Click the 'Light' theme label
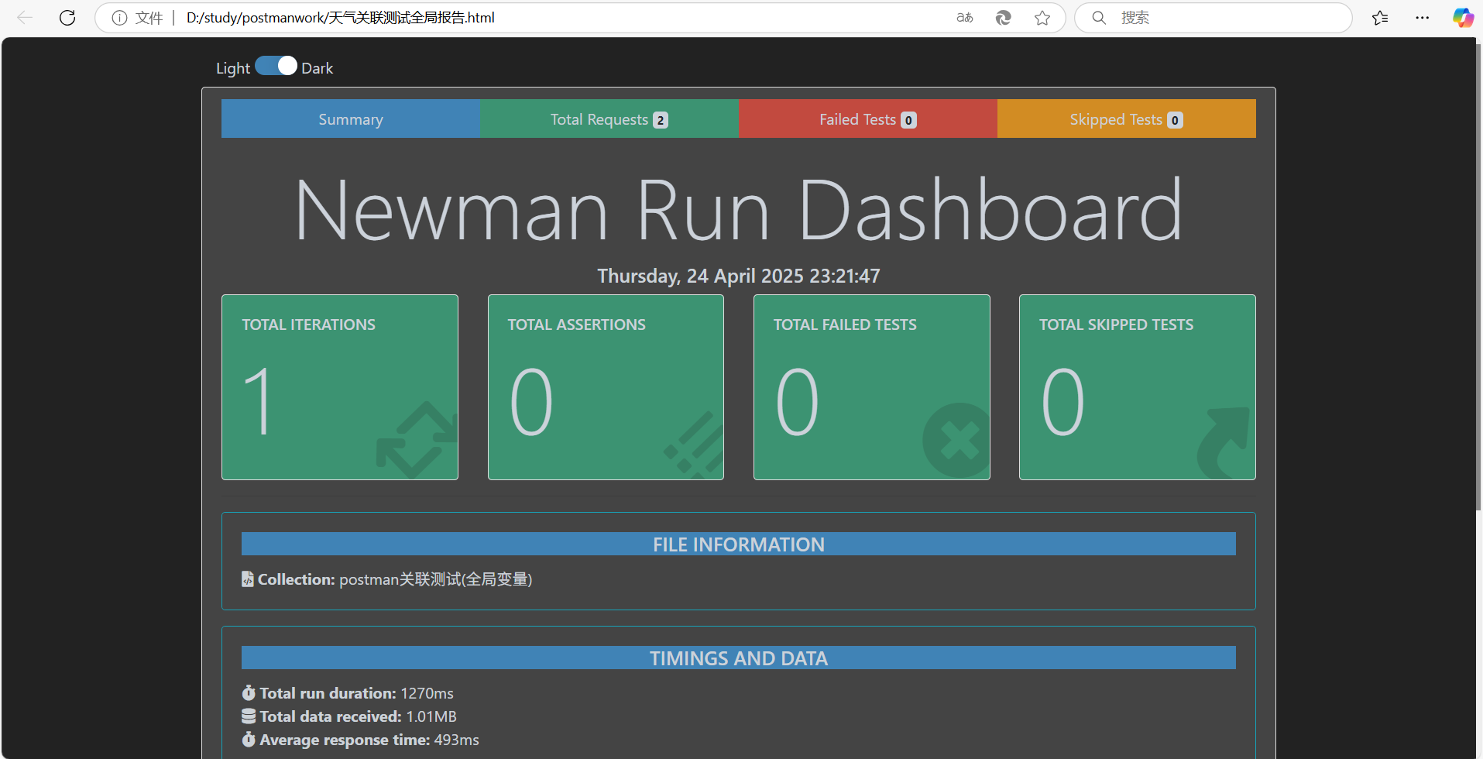This screenshot has height=759, width=1483. [x=233, y=68]
